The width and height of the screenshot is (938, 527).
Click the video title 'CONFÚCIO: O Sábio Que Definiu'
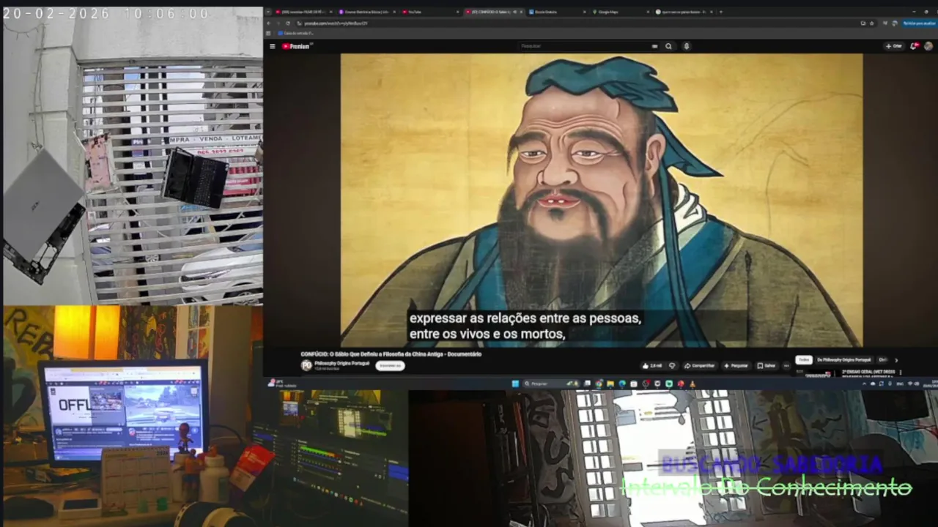[x=391, y=354]
